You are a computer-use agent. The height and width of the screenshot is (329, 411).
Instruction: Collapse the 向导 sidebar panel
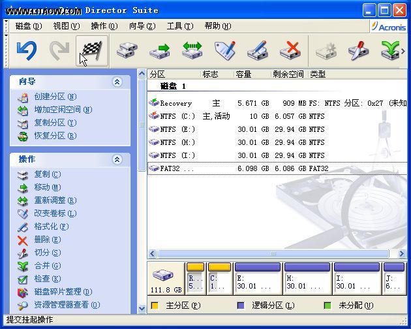[117, 82]
